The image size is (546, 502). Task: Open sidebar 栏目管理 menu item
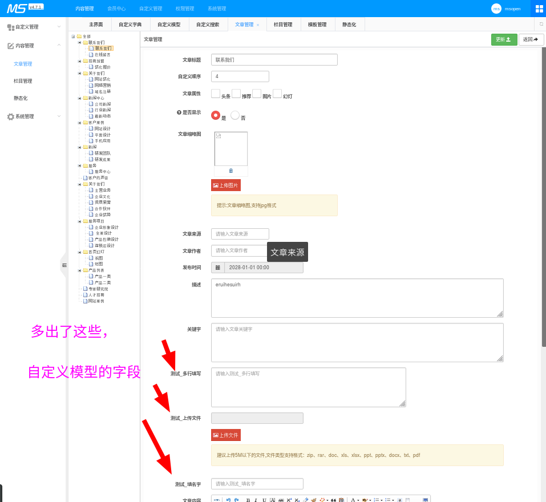click(23, 81)
